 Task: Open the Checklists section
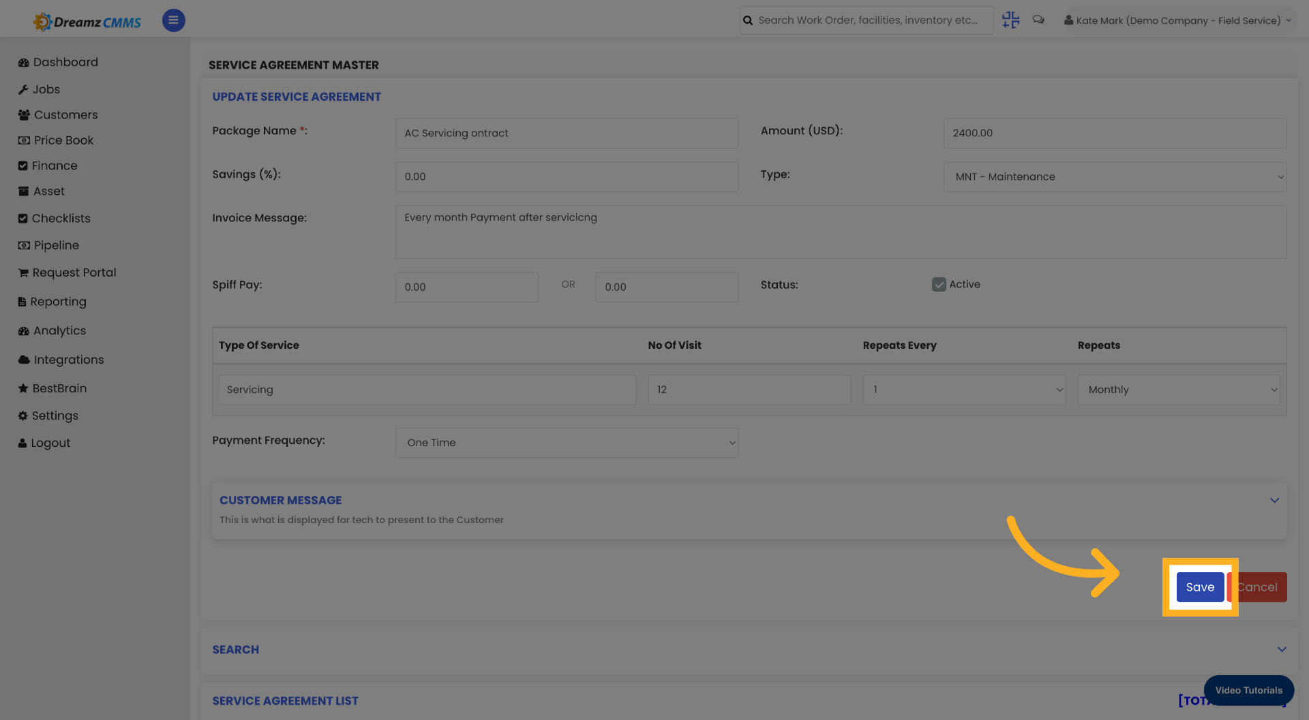click(x=61, y=218)
